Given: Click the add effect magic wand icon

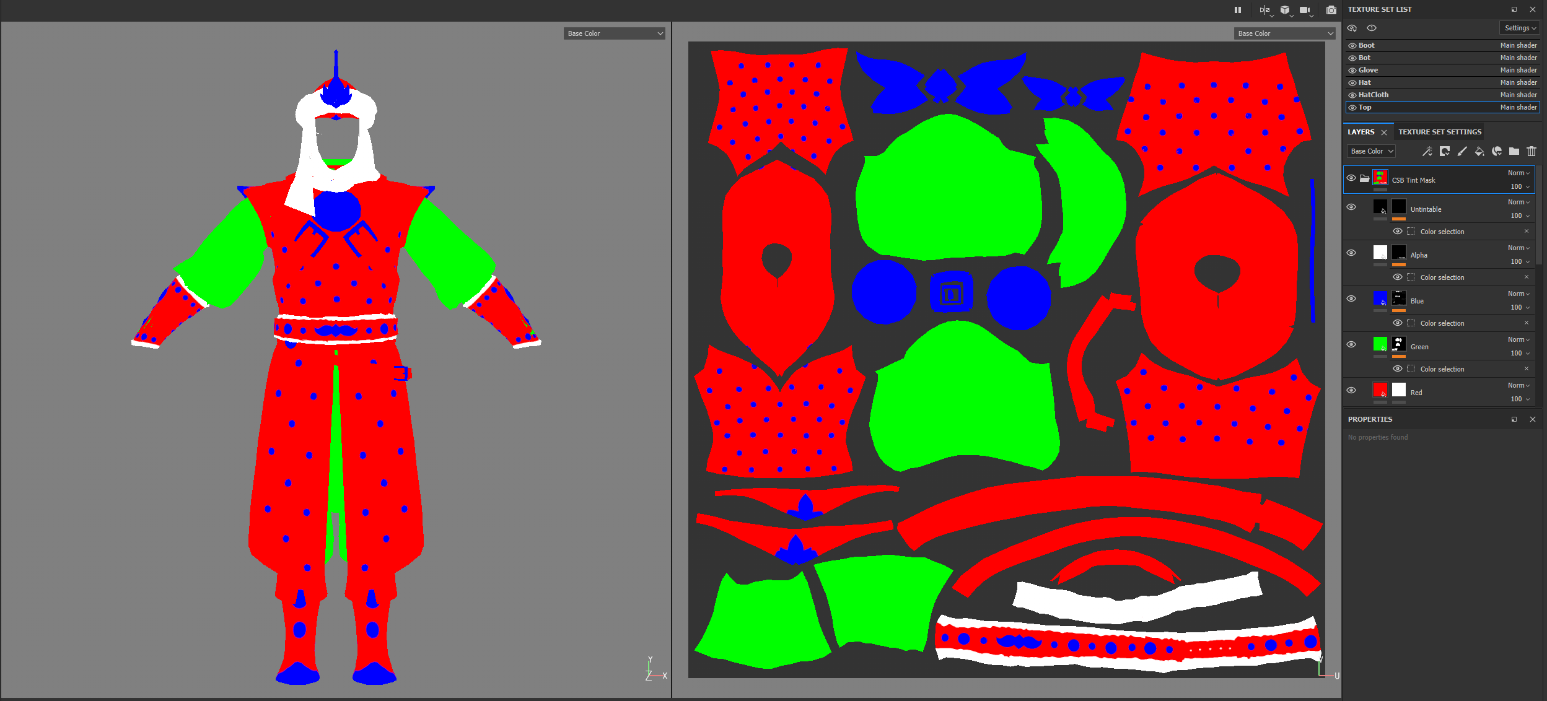Looking at the screenshot, I should coord(1427,151).
